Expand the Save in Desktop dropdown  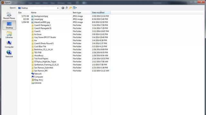pyautogui.click(x=58, y=8)
